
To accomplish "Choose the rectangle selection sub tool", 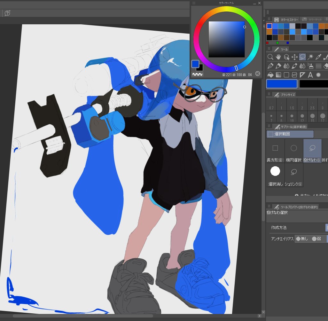I will click(x=275, y=151).
